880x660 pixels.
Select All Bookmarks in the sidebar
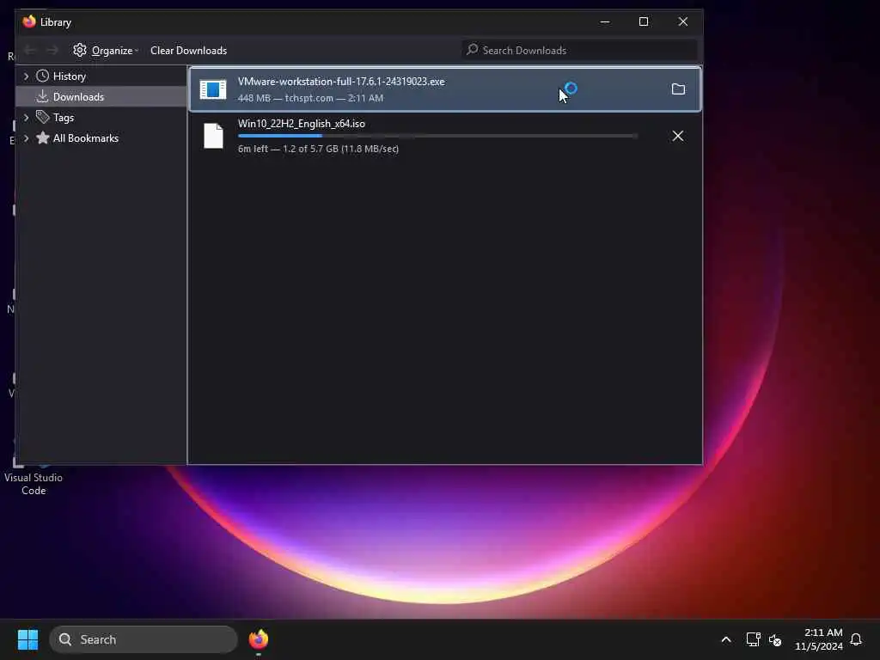(85, 138)
